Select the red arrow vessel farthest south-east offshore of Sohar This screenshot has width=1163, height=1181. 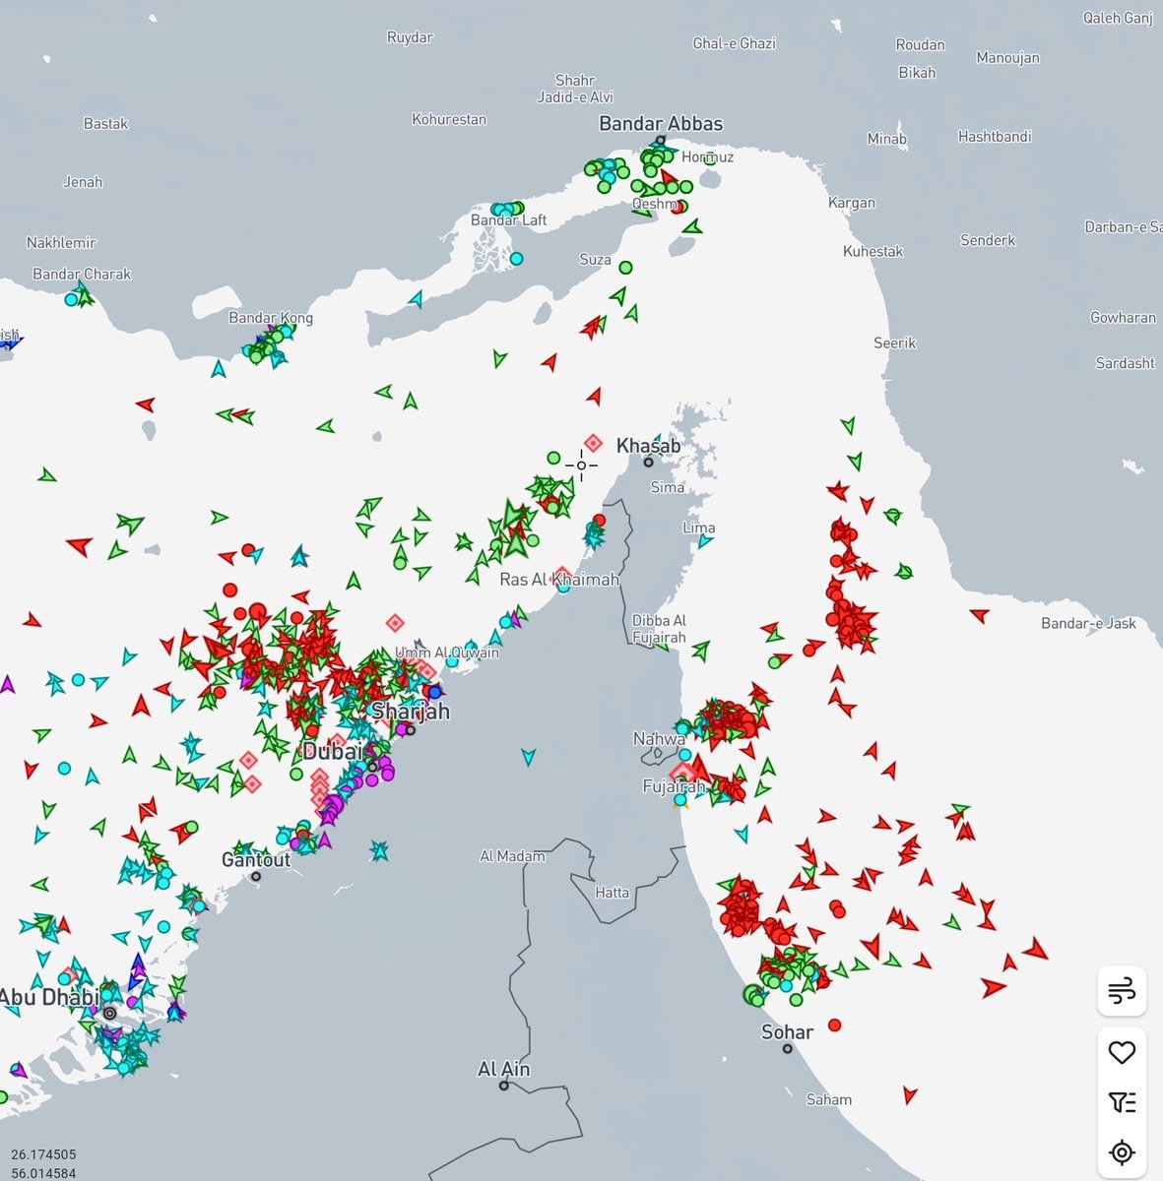[993, 986]
